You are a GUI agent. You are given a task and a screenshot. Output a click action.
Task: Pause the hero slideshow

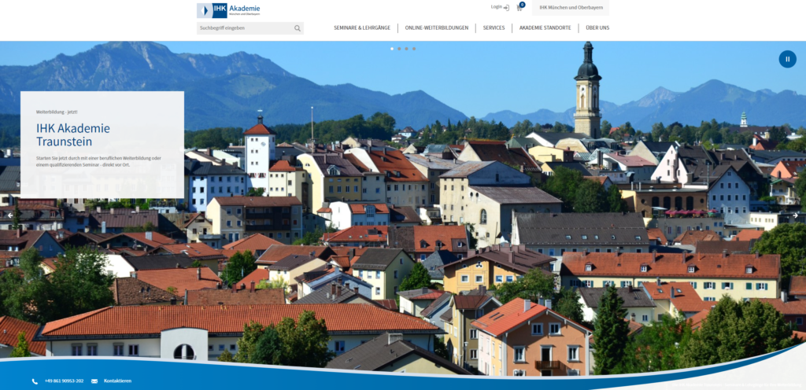point(787,59)
